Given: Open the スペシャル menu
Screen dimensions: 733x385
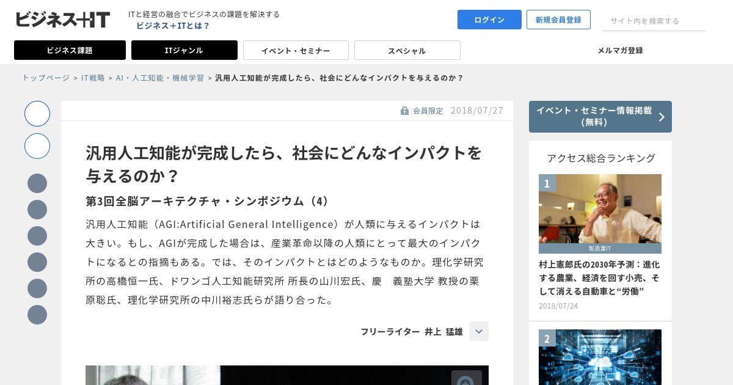Looking at the screenshot, I should coord(407,50).
